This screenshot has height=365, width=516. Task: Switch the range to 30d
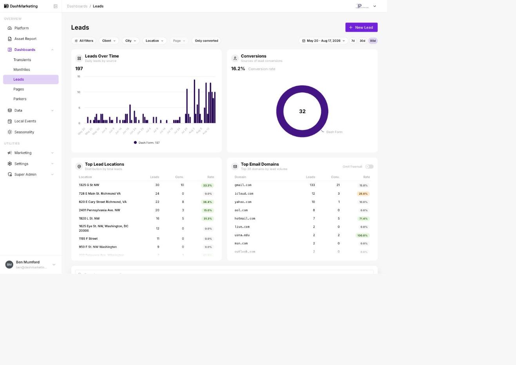(x=362, y=41)
